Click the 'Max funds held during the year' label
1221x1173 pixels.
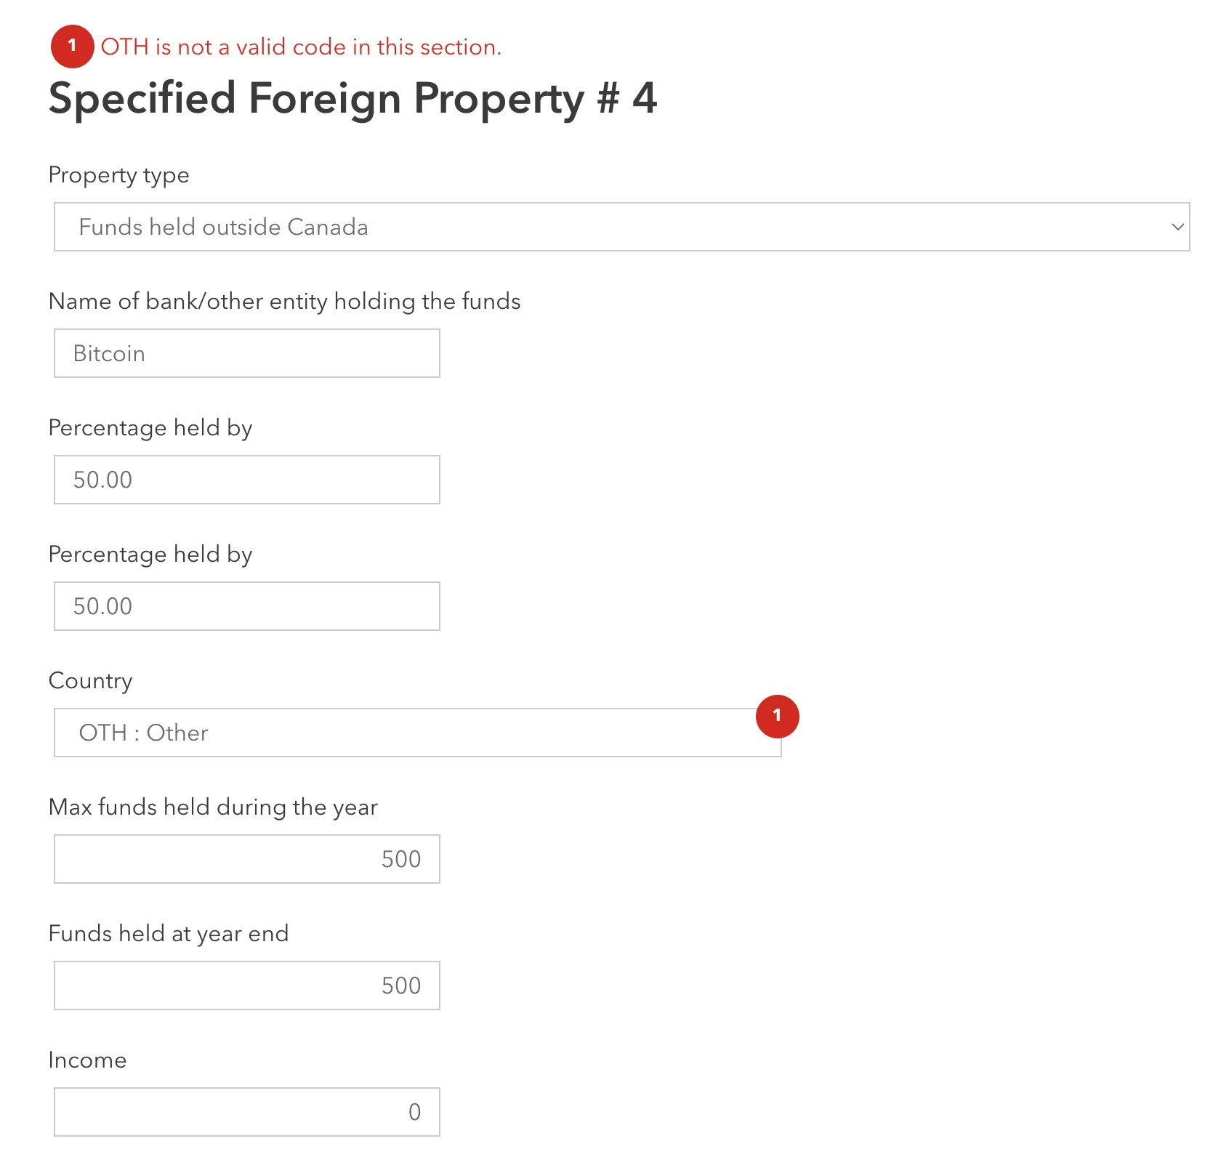point(213,807)
